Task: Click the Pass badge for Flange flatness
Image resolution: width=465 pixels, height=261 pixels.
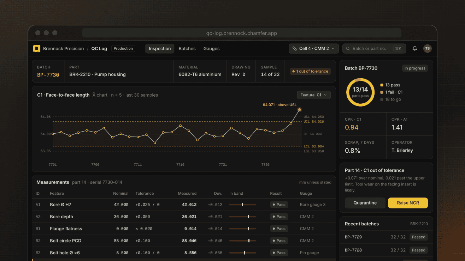Action: pyautogui.click(x=279, y=229)
